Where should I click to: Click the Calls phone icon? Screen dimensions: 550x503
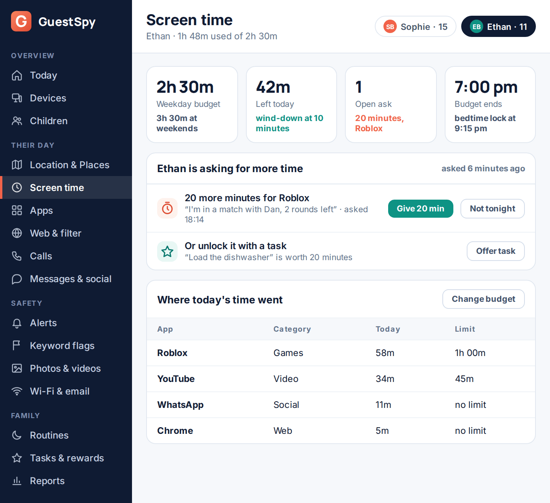point(17,256)
